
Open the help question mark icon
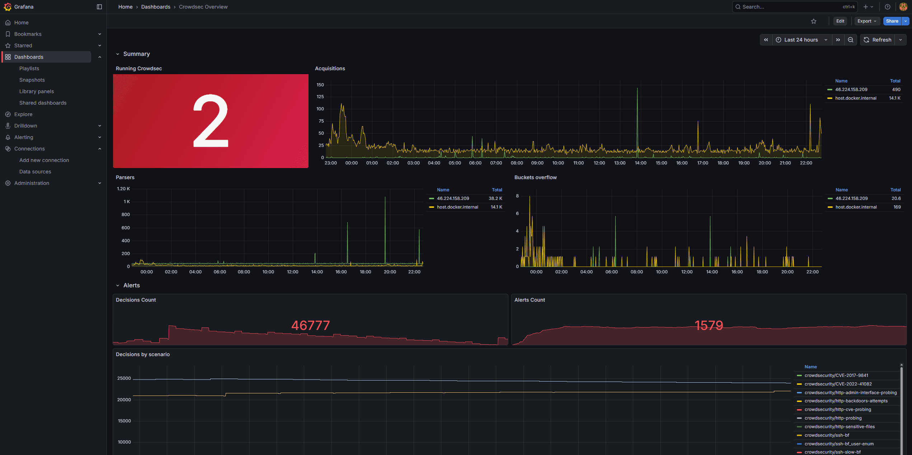point(887,7)
